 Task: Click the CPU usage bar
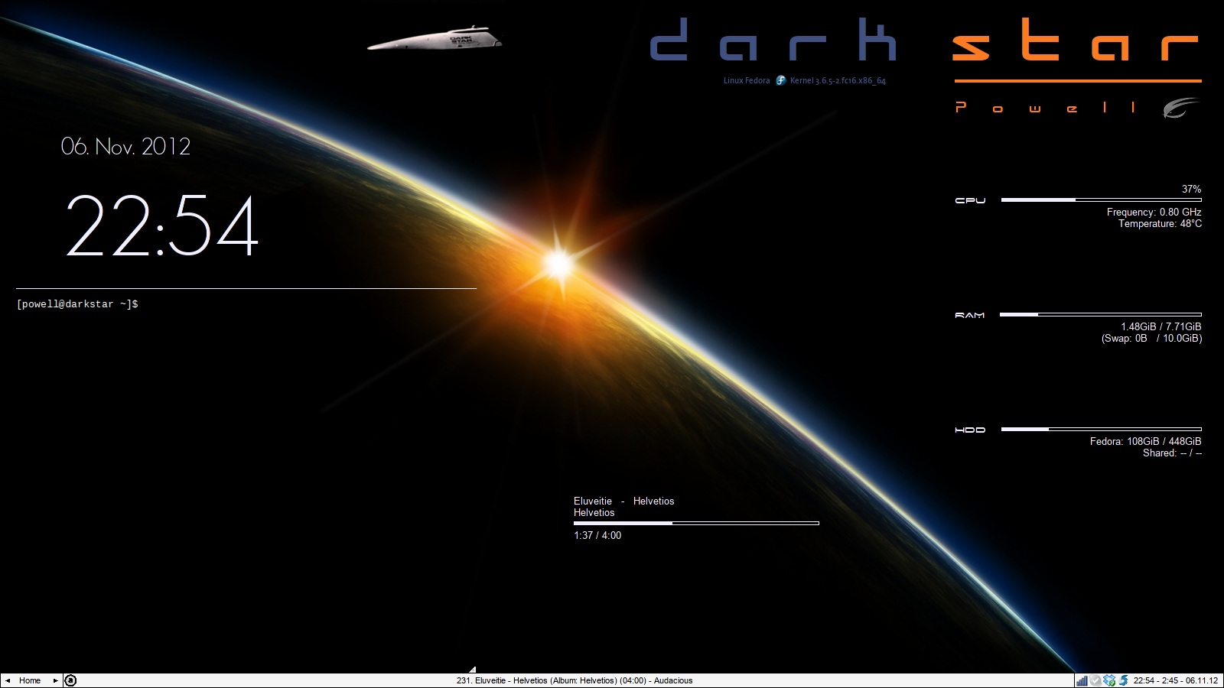point(1102,200)
